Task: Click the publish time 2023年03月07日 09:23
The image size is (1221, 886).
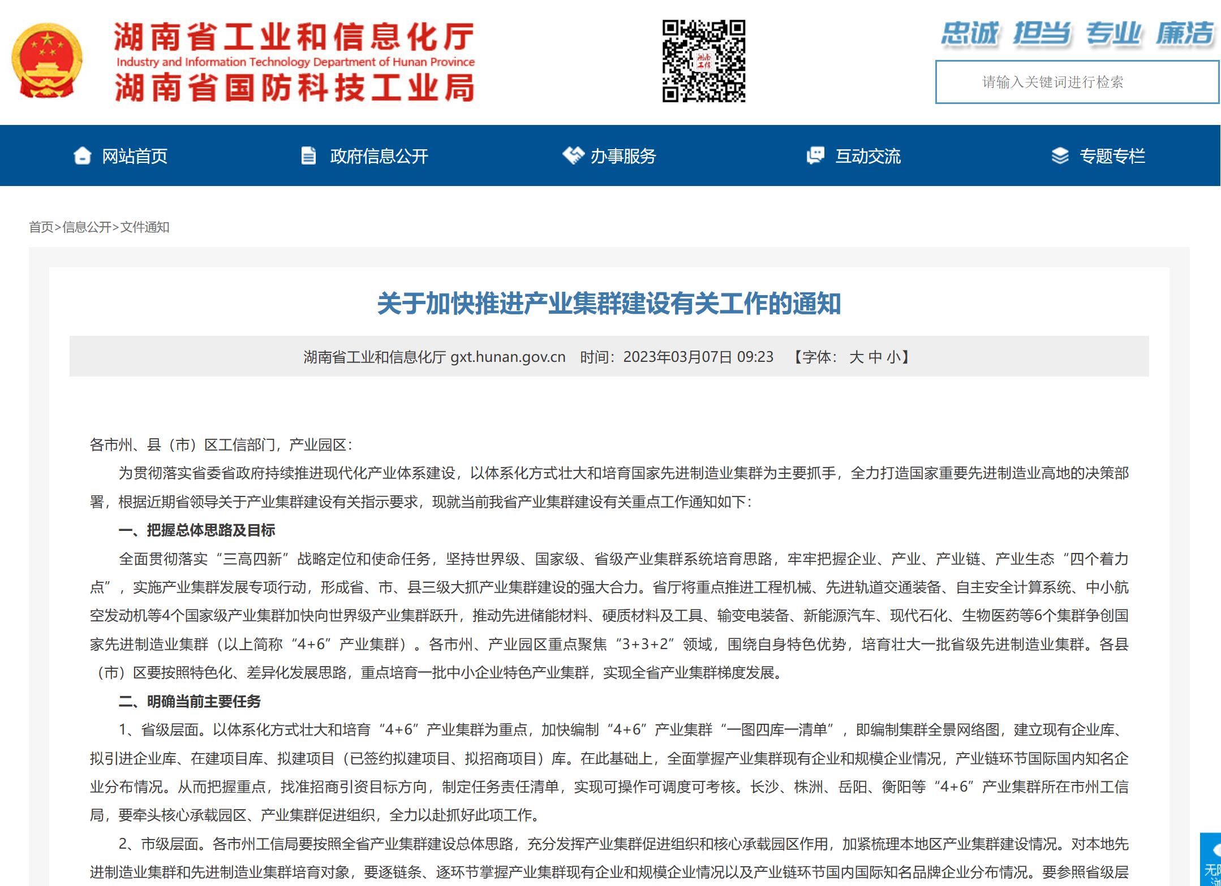Action: coord(698,357)
